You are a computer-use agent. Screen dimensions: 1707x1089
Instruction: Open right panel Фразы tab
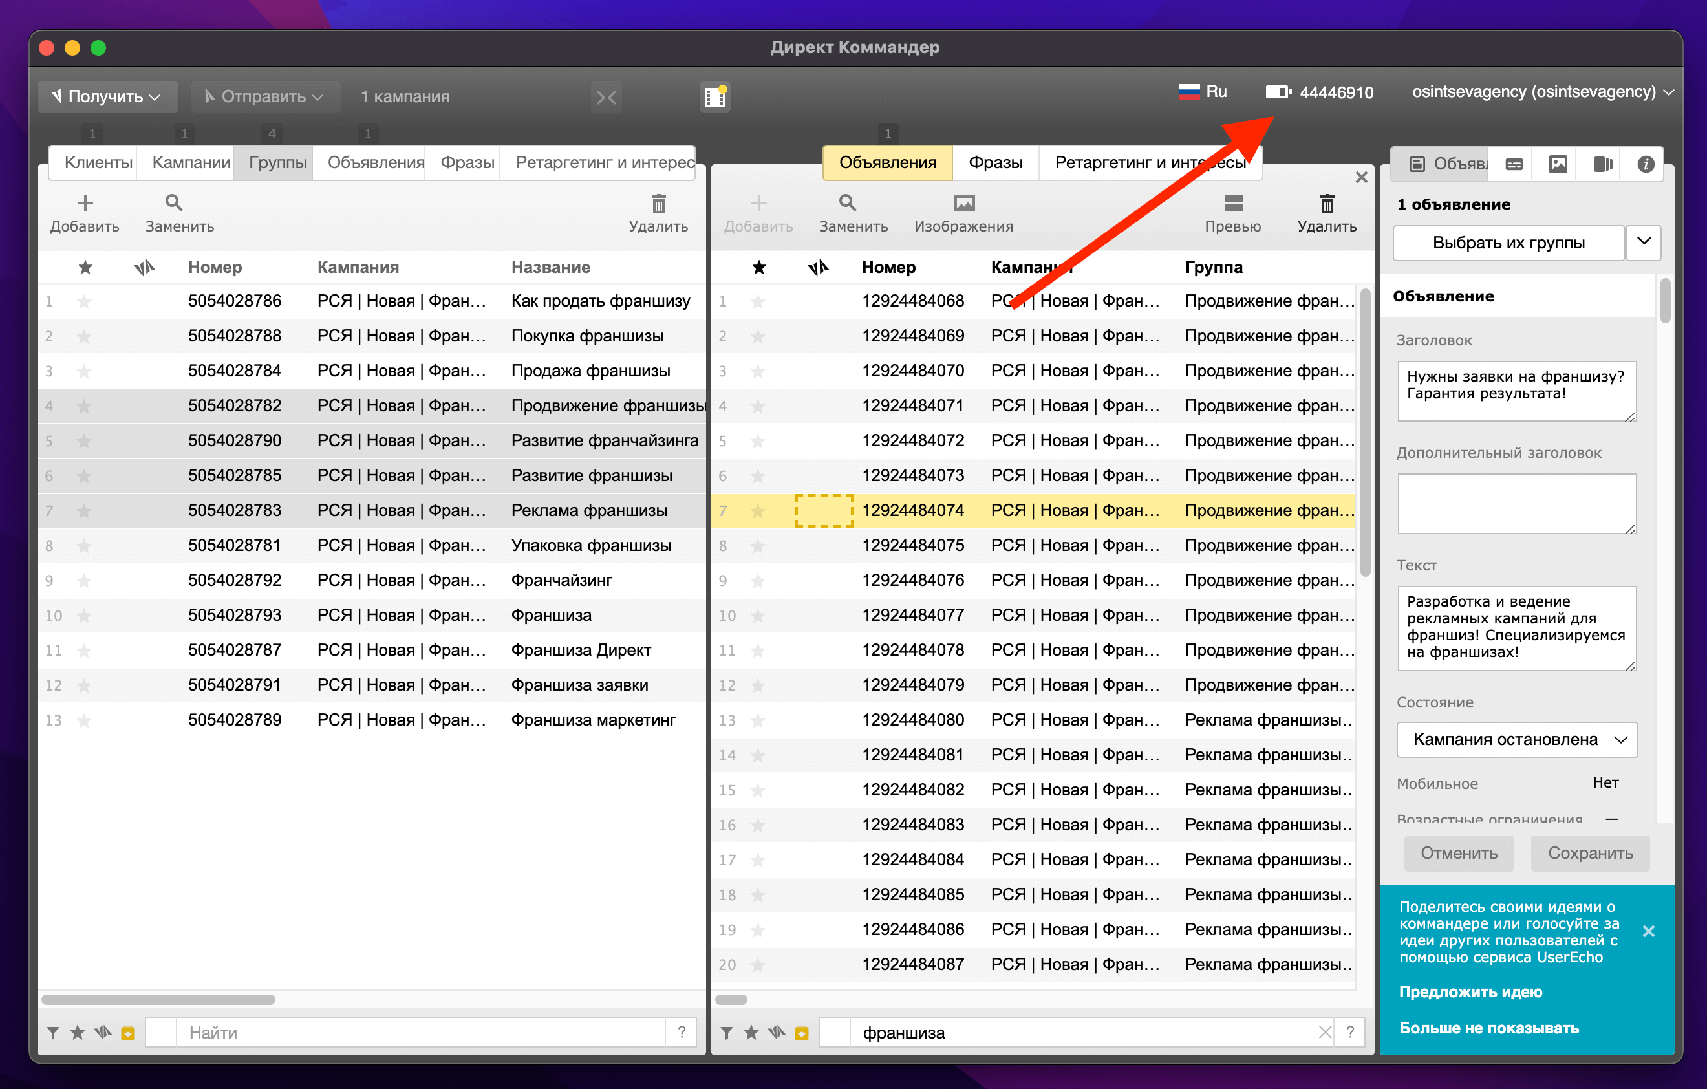pyautogui.click(x=995, y=162)
